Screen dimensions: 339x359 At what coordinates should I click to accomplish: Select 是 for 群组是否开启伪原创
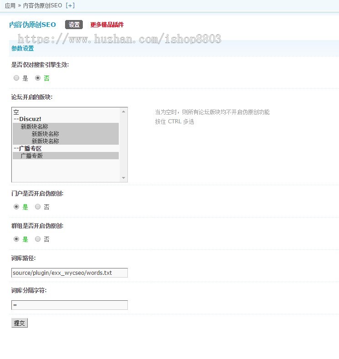pyautogui.click(x=16, y=239)
